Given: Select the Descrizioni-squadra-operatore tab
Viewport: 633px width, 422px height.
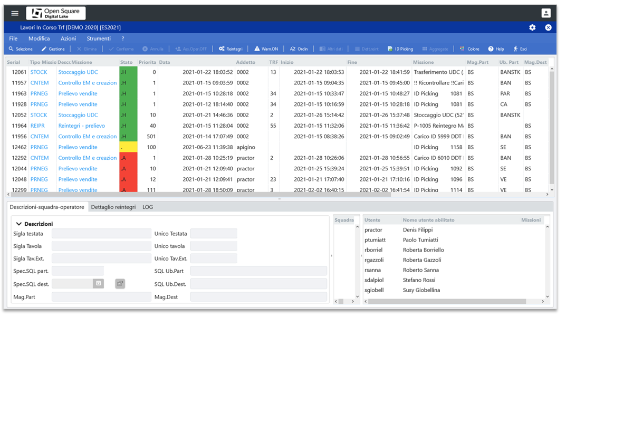Looking at the screenshot, I should (x=47, y=207).
